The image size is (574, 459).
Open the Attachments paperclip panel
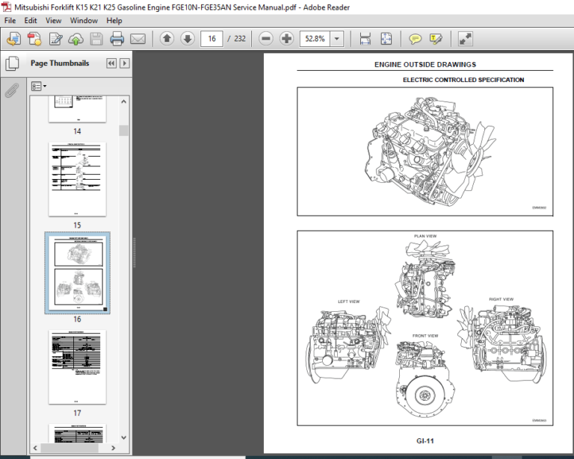click(12, 90)
